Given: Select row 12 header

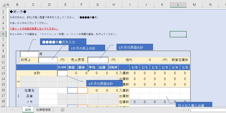Looking at the screenshot, I should [x=3, y=68].
